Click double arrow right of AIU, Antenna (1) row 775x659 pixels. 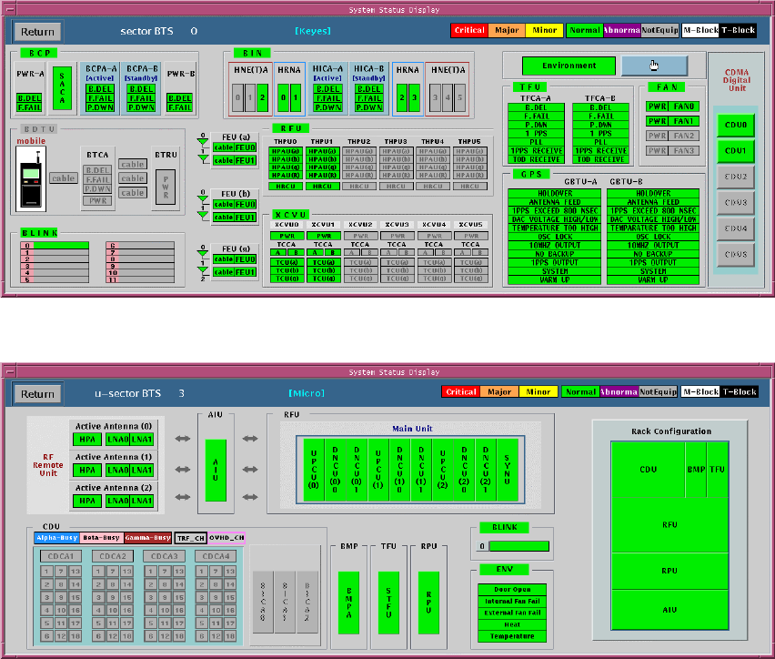[250, 469]
